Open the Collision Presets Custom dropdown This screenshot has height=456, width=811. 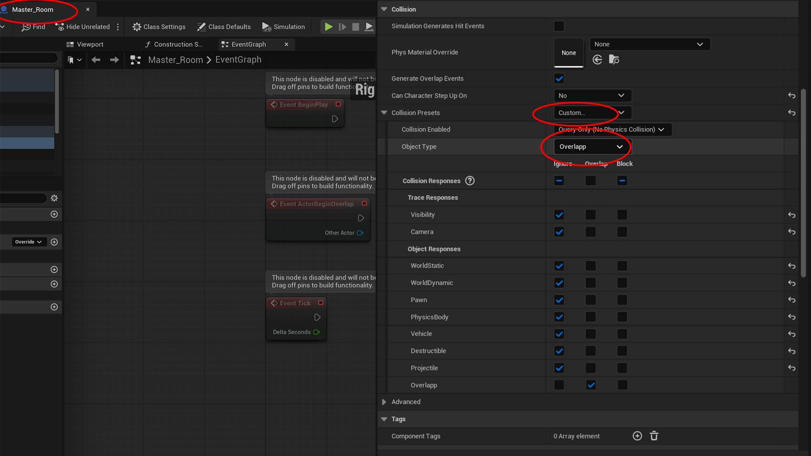pos(592,113)
